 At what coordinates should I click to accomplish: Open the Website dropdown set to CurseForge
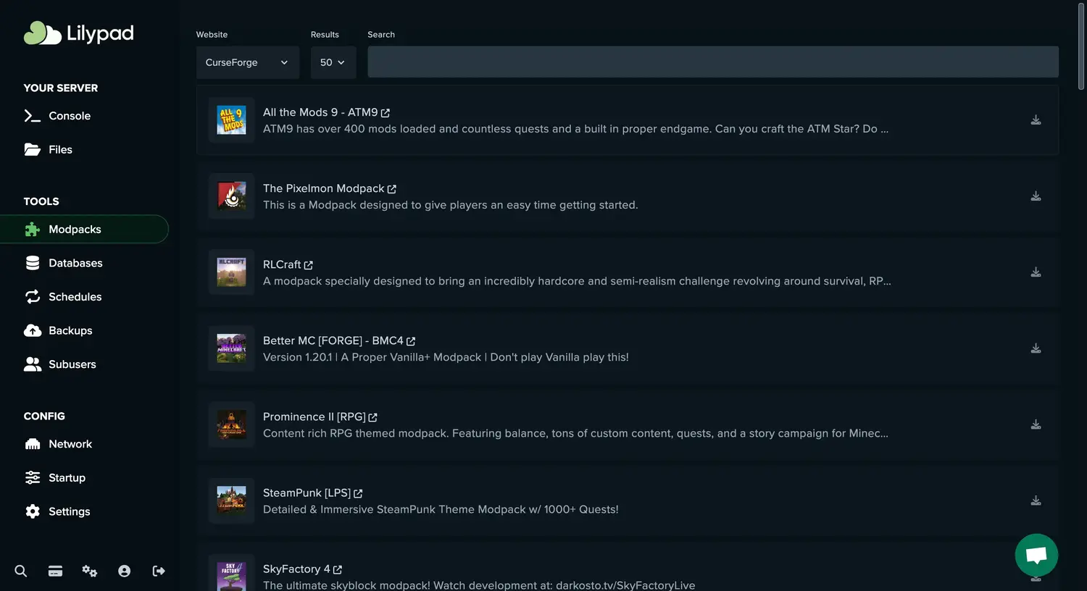point(247,62)
